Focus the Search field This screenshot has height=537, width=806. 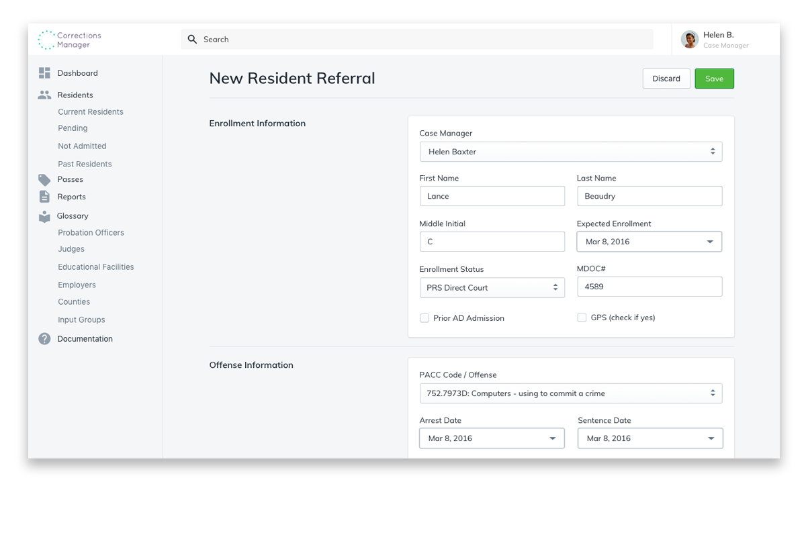pyautogui.click(x=417, y=40)
